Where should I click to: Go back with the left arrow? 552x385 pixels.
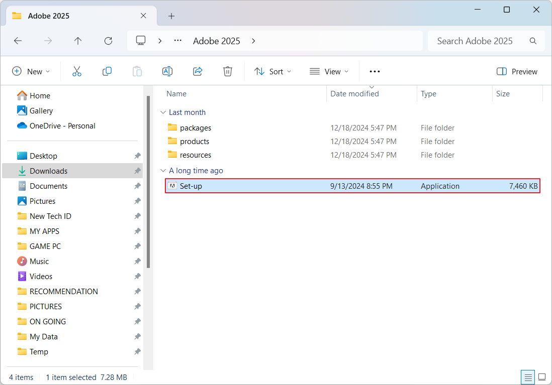tap(18, 41)
